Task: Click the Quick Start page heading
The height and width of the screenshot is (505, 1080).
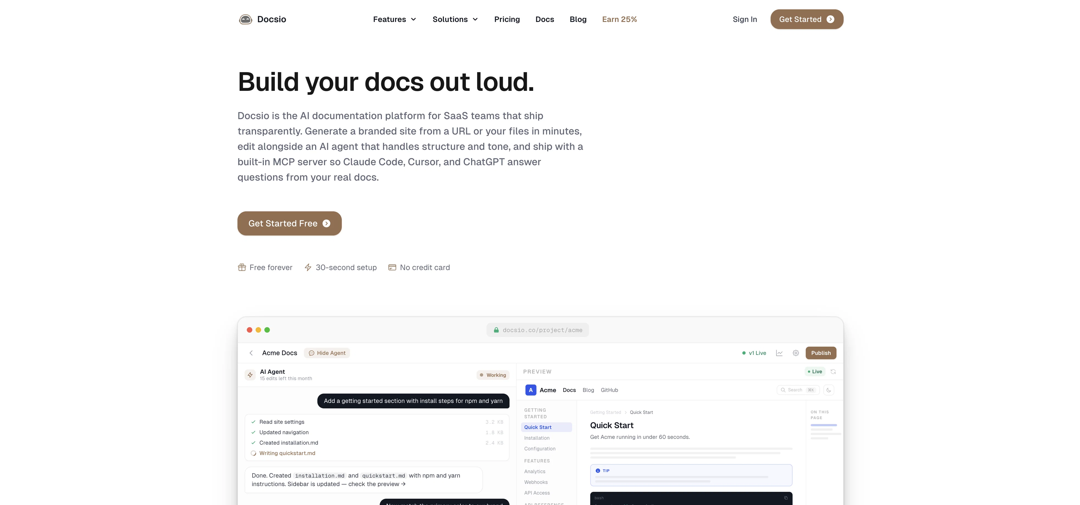Action: (612, 425)
